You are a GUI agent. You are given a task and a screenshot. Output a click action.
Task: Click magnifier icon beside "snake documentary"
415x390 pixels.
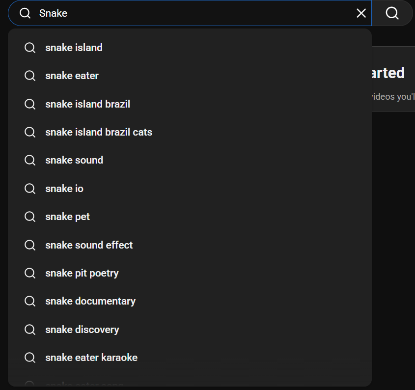click(x=30, y=301)
